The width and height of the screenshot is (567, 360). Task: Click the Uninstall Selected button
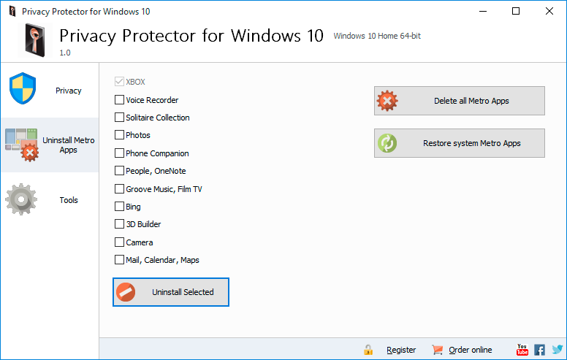pyautogui.click(x=171, y=292)
